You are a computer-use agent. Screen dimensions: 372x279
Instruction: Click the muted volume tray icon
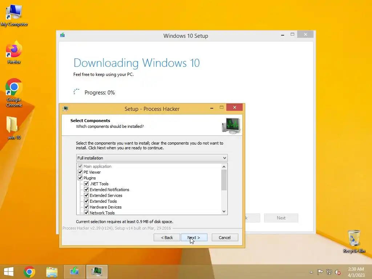(338, 272)
